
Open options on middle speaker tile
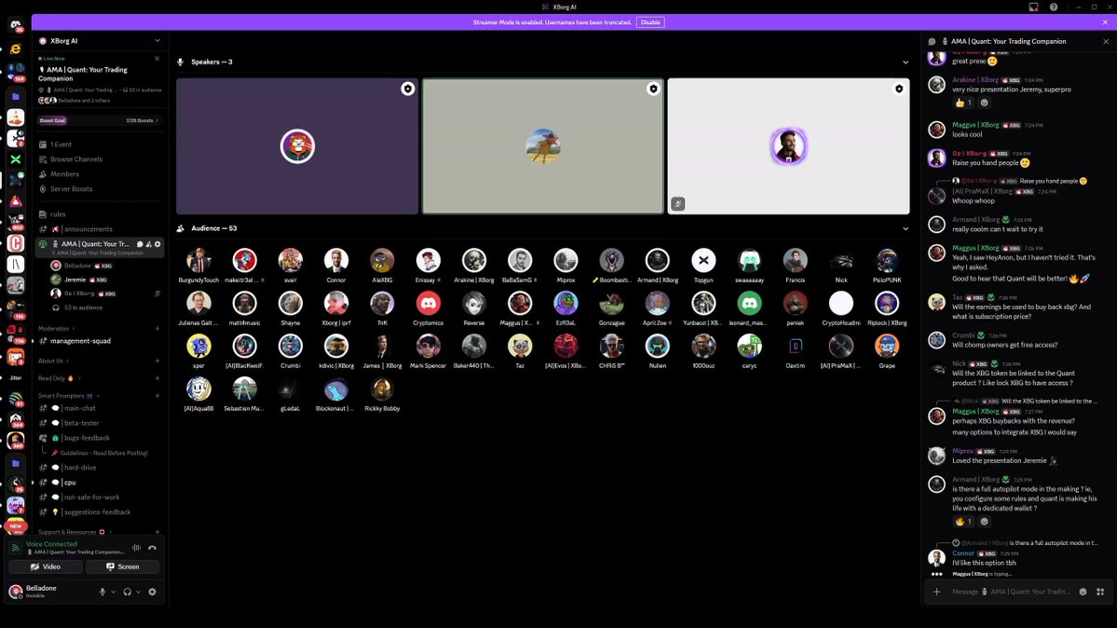[653, 89]
